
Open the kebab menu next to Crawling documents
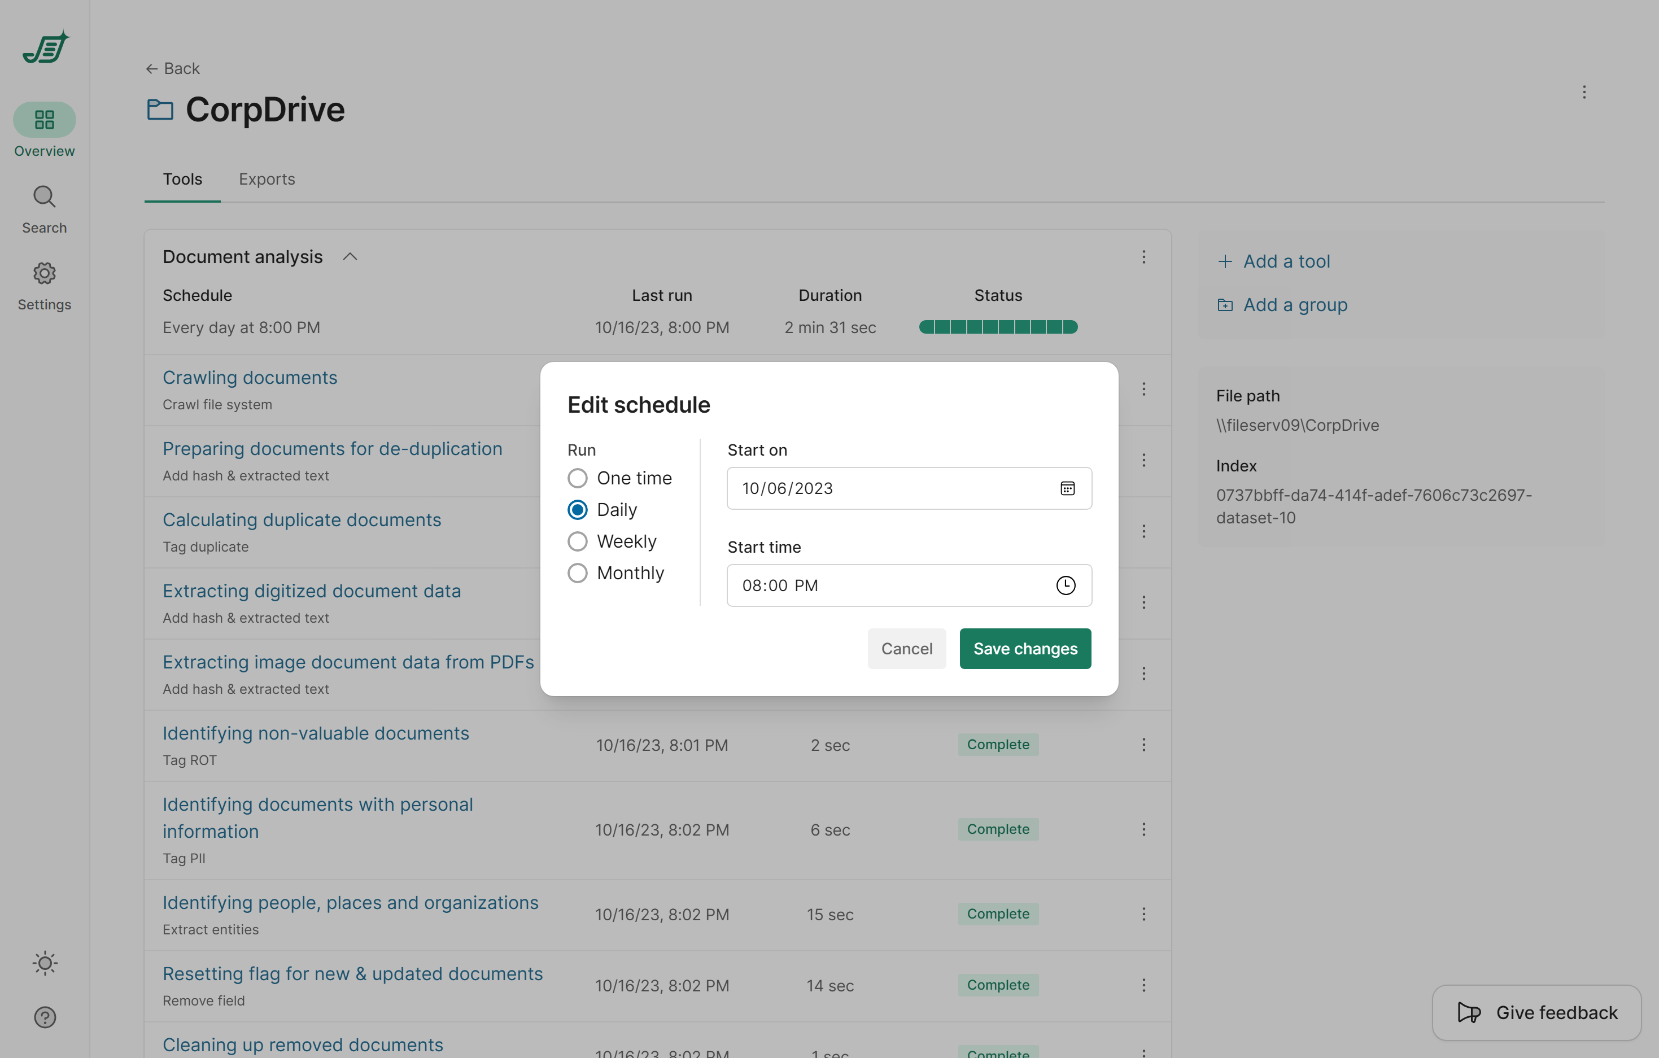click(x=1143, y=389)
